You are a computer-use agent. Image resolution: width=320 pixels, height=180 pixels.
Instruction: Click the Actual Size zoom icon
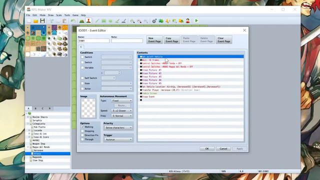145,21
